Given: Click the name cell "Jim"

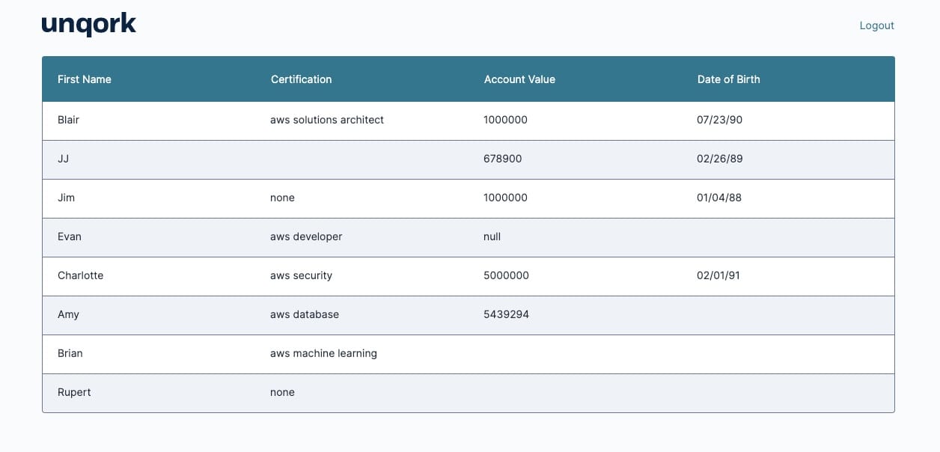Looking at the screenshot, I should (x=66, y=198).
